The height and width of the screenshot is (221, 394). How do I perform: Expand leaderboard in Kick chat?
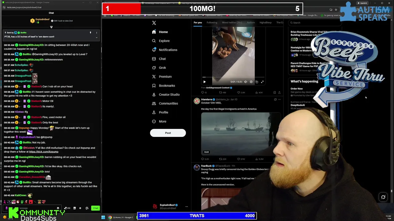[51, 27]
